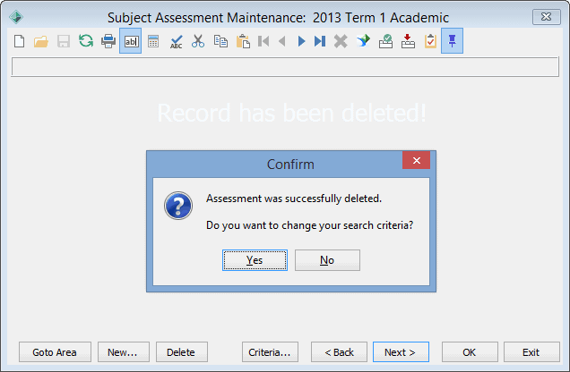The height and width of the screenshot is (372, 570).
Task: Go to the next record blue arrow
Action: [301, 41]
